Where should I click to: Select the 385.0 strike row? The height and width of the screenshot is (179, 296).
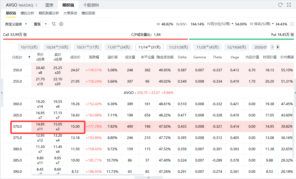pyautogui.click(x=149, y=160)
